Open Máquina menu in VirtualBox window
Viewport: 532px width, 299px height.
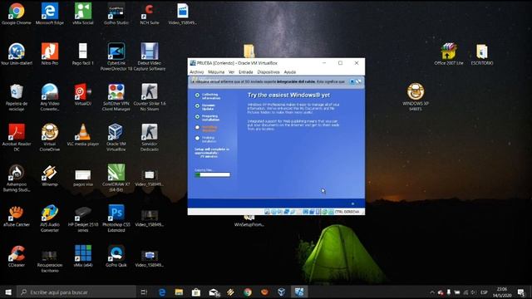[216, 72]
